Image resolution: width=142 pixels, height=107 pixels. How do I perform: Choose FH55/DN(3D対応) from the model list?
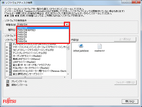(x=43, y=30)
